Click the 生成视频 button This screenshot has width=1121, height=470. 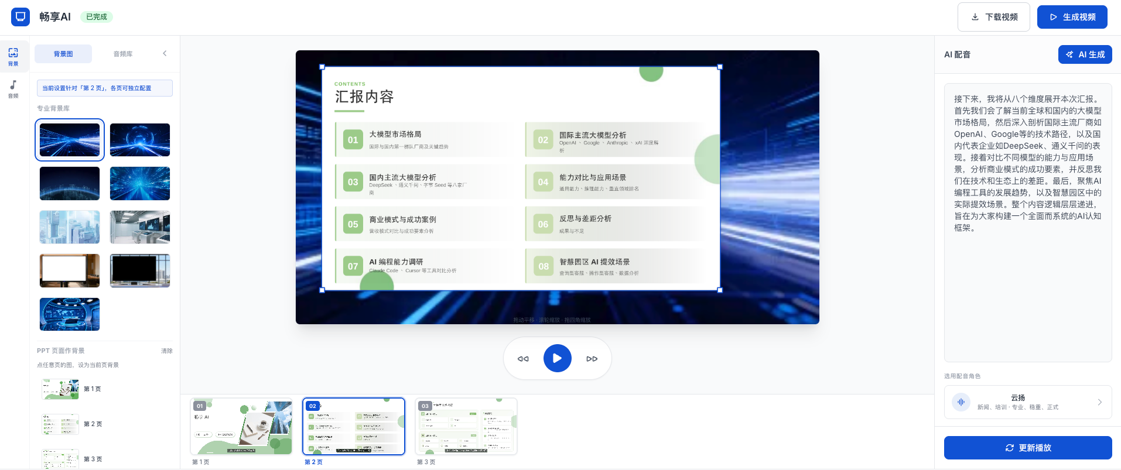1072,17
